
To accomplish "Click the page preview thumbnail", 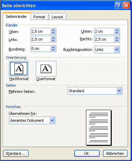I will click(99, 128).
